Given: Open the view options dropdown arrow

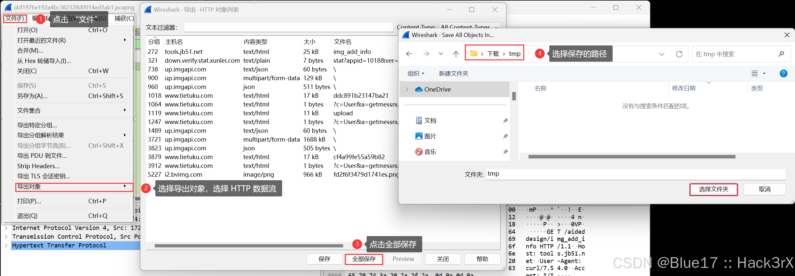Looking at the screenshot, I should [x=764, y=73].
